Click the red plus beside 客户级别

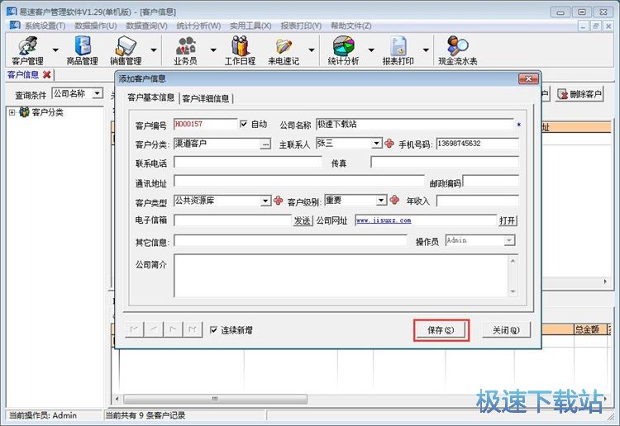pos(394,200)
